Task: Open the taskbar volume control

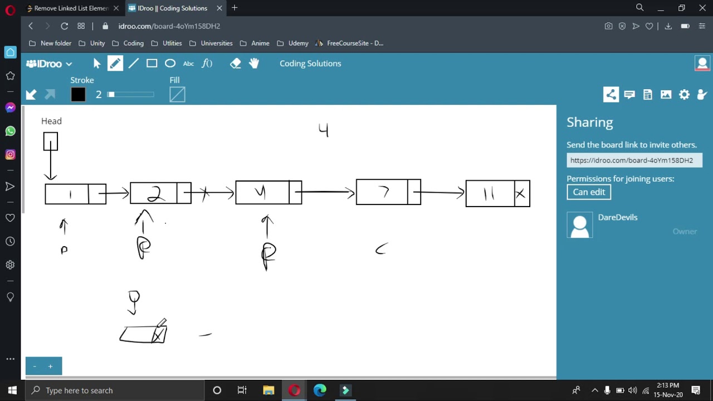Action: [632, 390]
